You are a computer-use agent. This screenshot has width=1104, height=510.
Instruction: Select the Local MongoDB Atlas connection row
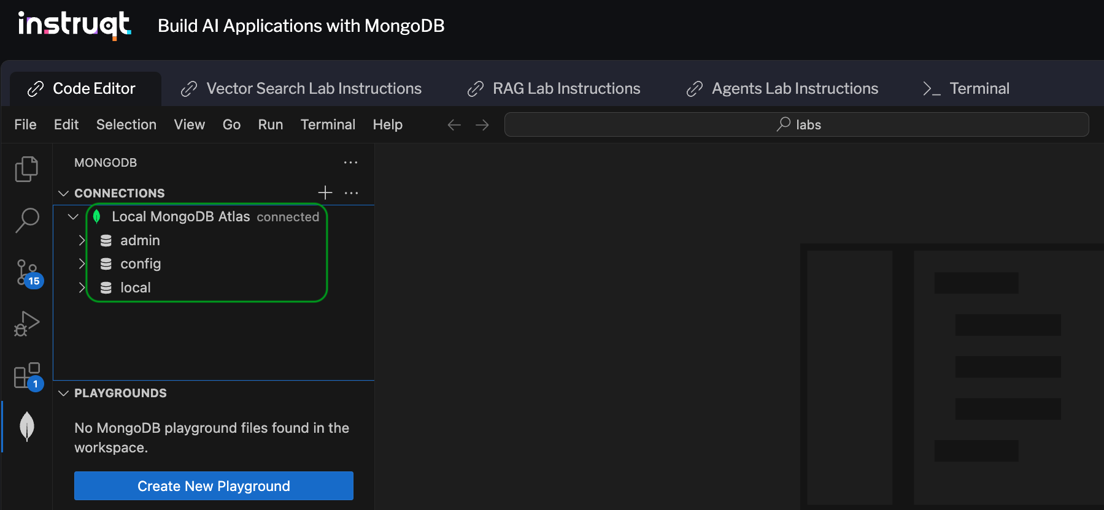tap(214, 216)
